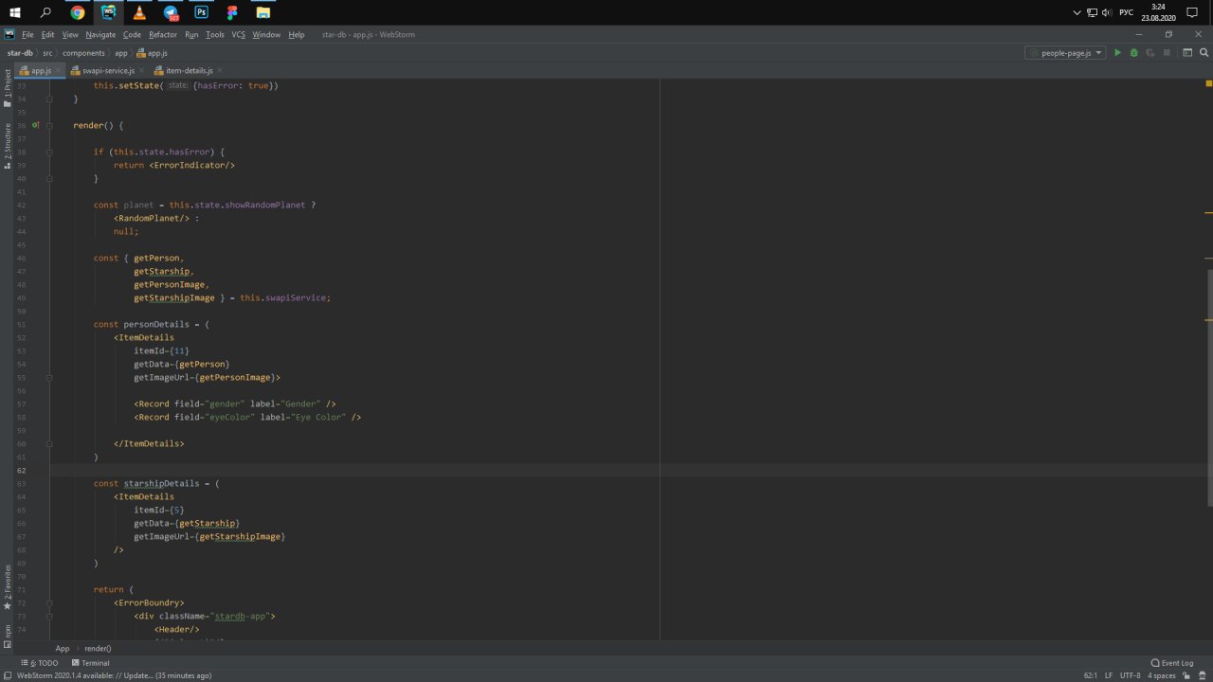Click the components breadcrumb in navigation bar

tap(83, 53)
